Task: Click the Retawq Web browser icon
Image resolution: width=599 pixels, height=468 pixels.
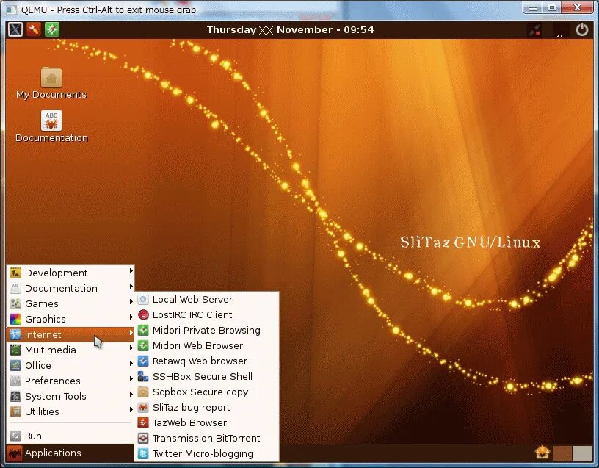Action: [x=143, y=361]
